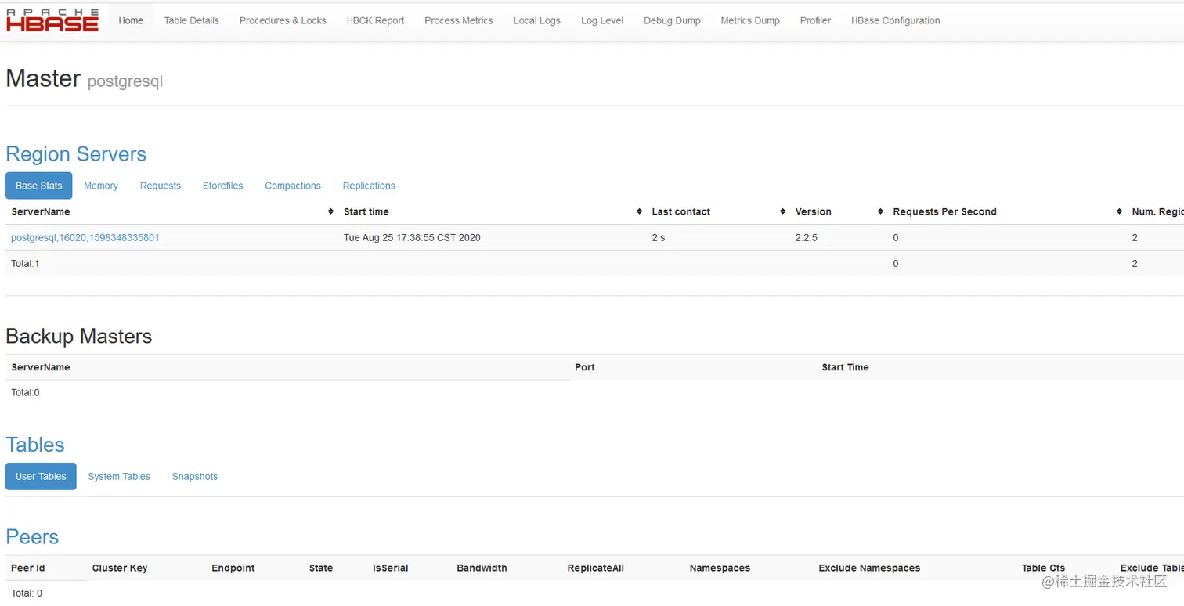This screenshot has height=606, width=1184.
Task: Click sort arrows icon beside Last contact header
Action: [783, 212]
